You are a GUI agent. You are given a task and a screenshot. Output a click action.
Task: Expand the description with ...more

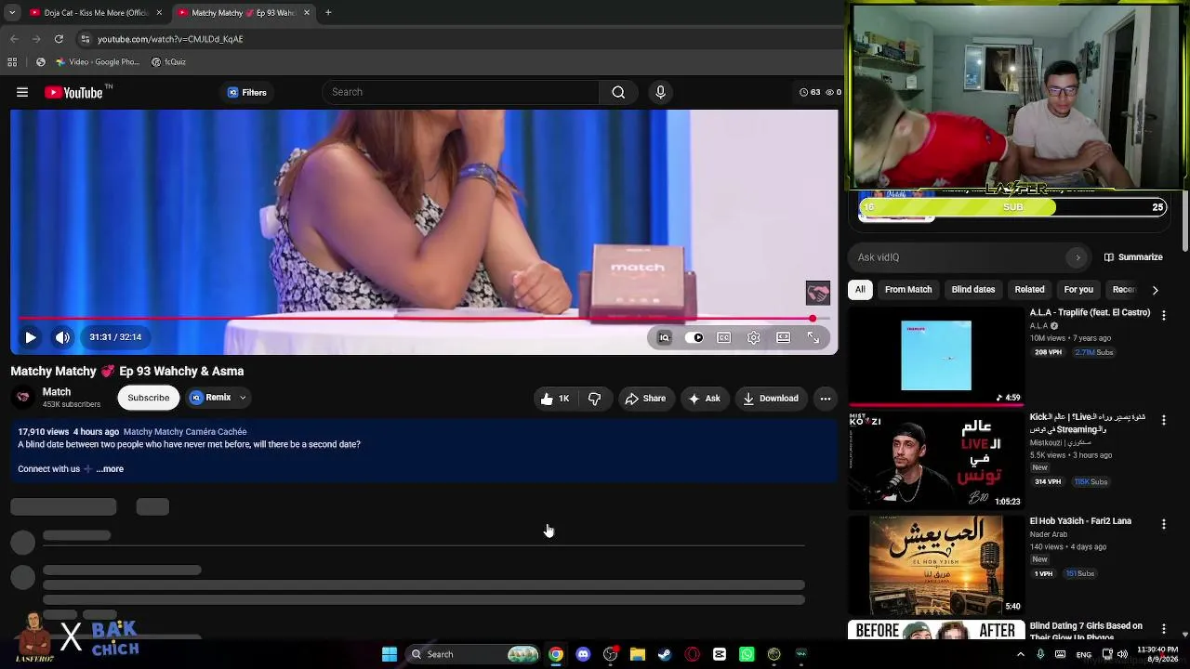110,469
